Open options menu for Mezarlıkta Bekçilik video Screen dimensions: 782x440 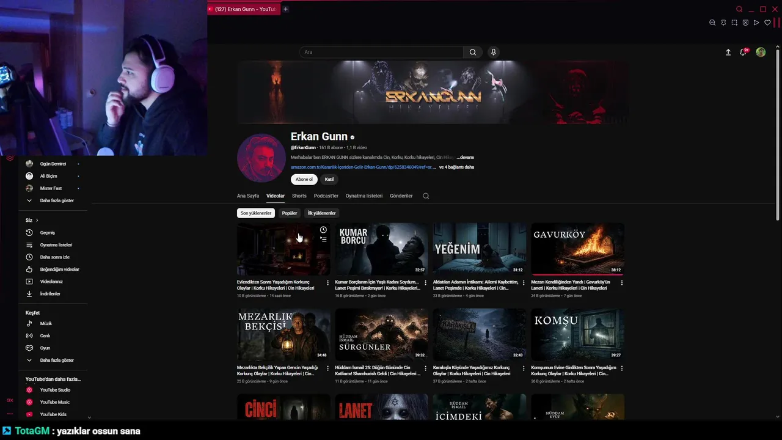[327, 369]
